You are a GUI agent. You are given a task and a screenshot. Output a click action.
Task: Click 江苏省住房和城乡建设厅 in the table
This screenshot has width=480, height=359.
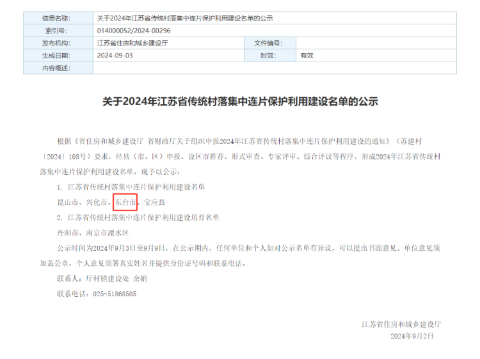pyautogui.click(x=132, y=43)
